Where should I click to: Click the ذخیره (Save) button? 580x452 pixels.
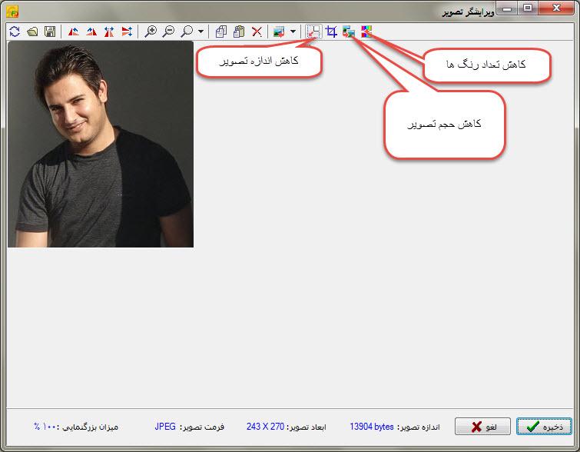544,426
